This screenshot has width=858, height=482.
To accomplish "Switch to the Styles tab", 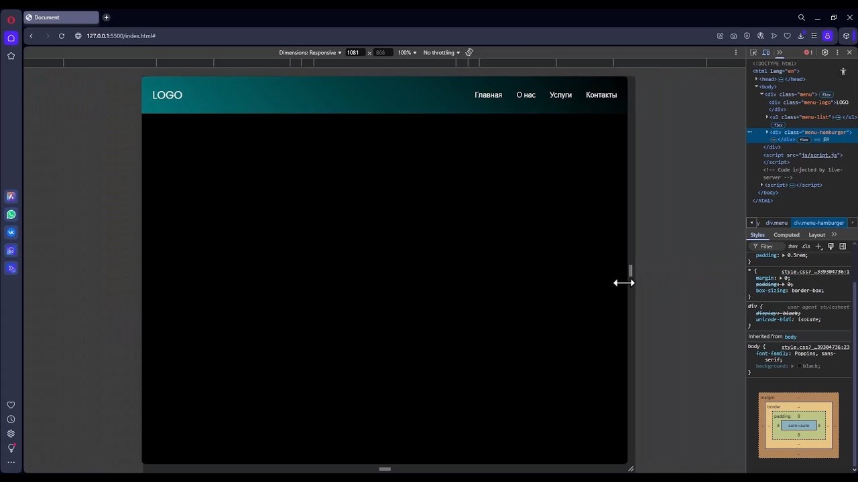I will coord(757,235).
